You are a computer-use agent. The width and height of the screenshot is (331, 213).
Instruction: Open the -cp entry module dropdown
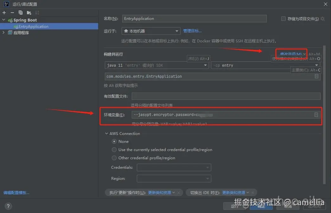coord(265,65)
